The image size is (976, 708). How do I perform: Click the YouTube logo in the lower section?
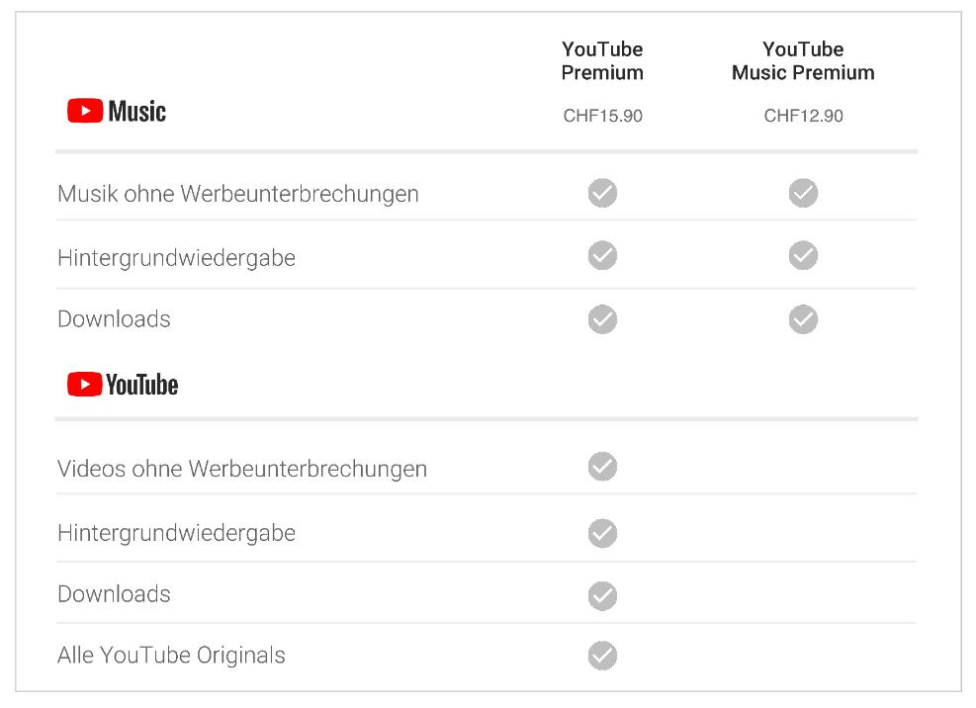pos(123,385)
